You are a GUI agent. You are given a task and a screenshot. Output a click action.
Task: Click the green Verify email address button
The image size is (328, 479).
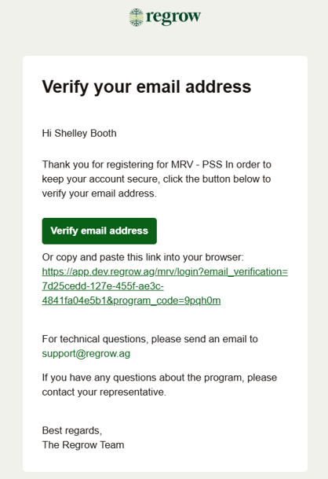coord(100,231)
